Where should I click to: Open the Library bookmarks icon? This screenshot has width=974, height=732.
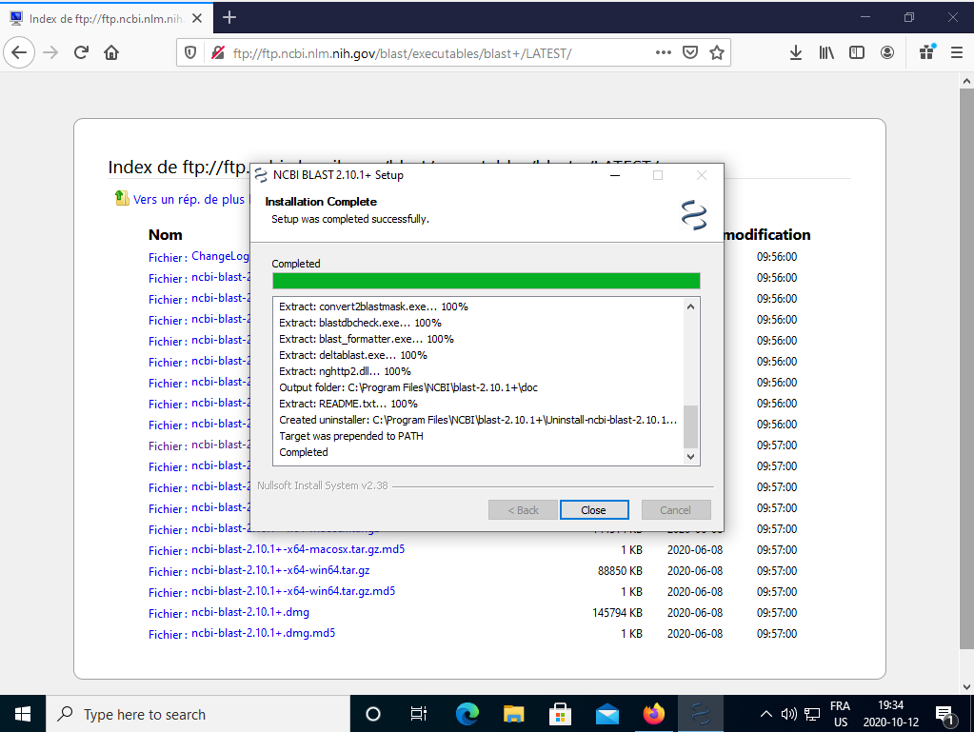826,53
